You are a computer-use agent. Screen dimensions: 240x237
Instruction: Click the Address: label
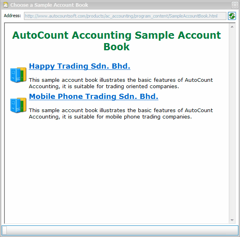pyautogui.click(x=12, y=16)
